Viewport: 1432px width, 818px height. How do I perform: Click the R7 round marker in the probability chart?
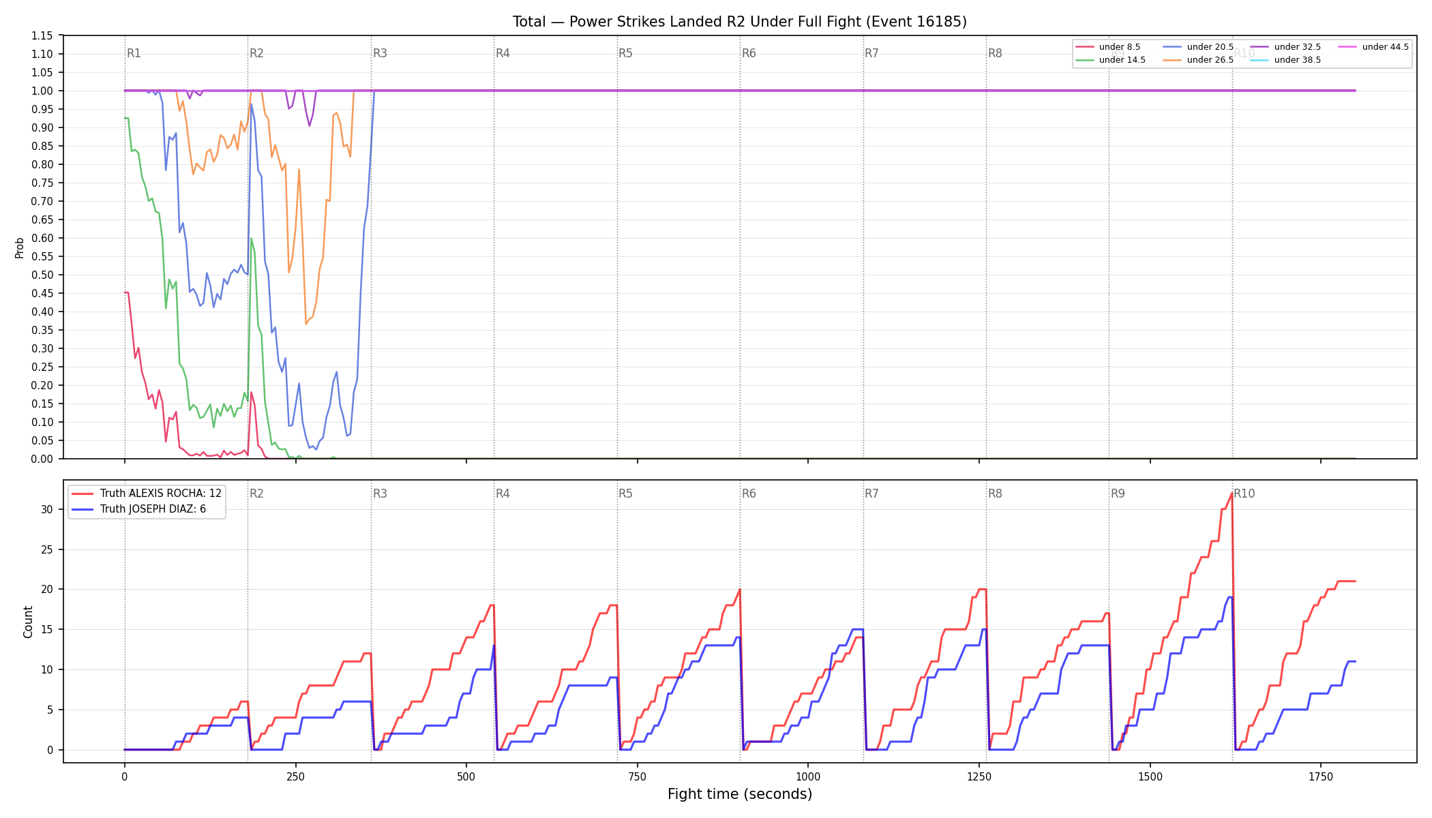(x=871, y=53)
